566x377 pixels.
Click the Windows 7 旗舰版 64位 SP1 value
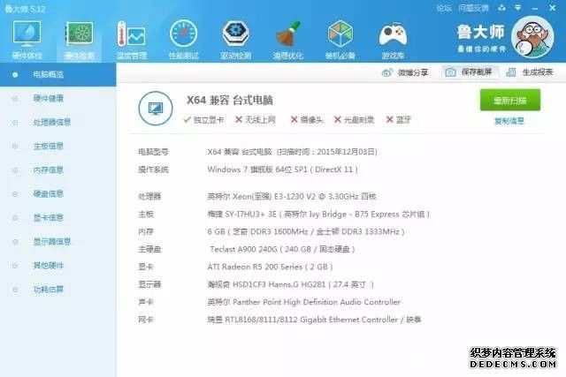click(x=257, y=170)
